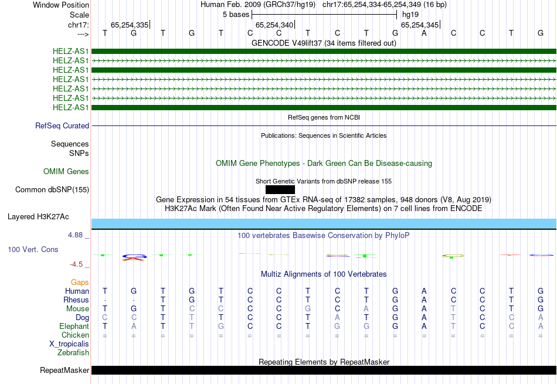
Task: Click the Layered H3K27Ac label
Action: [x=38, y=217]
